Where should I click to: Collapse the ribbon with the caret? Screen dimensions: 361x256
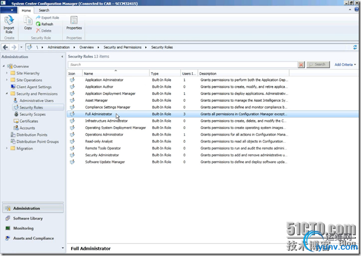click(x=350, y=10)
